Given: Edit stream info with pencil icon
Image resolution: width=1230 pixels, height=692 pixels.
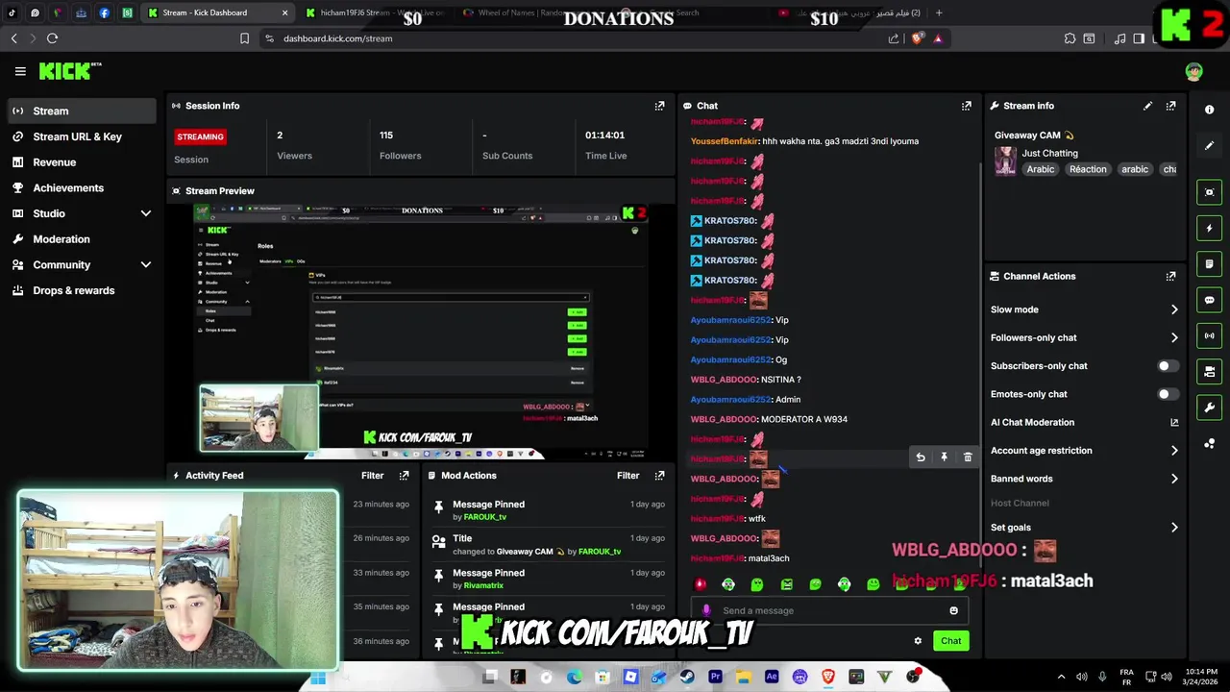Looking at the screenshot, I should click(1147, 106).
